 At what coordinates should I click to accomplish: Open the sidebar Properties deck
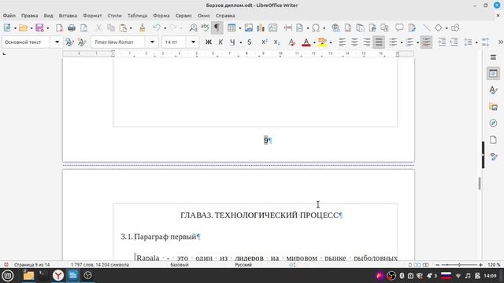coord(493,73)
